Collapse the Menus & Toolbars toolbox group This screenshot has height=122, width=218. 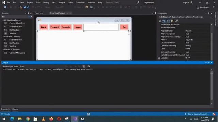click(x=3, y=49)
